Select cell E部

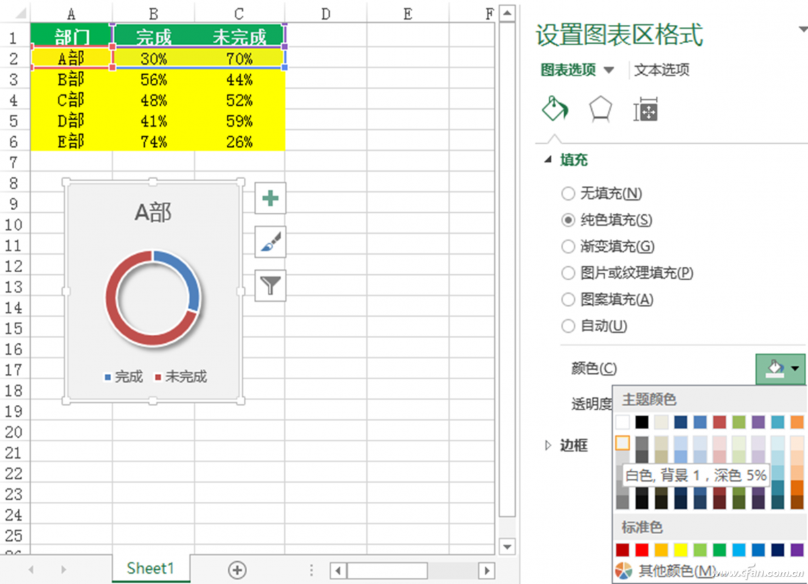pyautogui.click(x=71, y=141)
